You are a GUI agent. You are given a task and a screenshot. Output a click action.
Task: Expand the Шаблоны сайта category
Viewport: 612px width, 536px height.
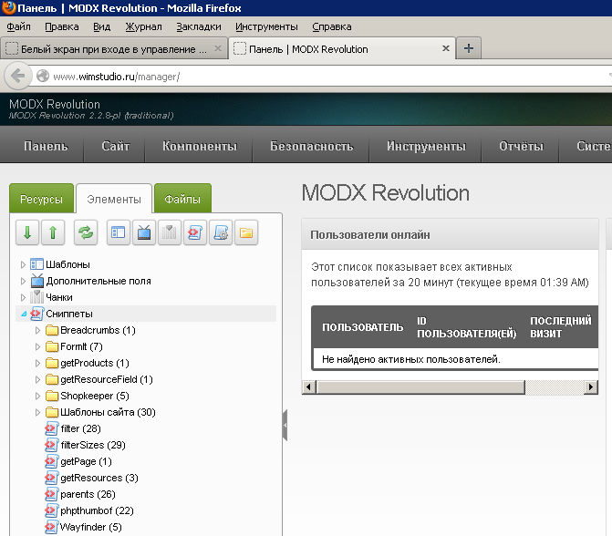[37, 412]
